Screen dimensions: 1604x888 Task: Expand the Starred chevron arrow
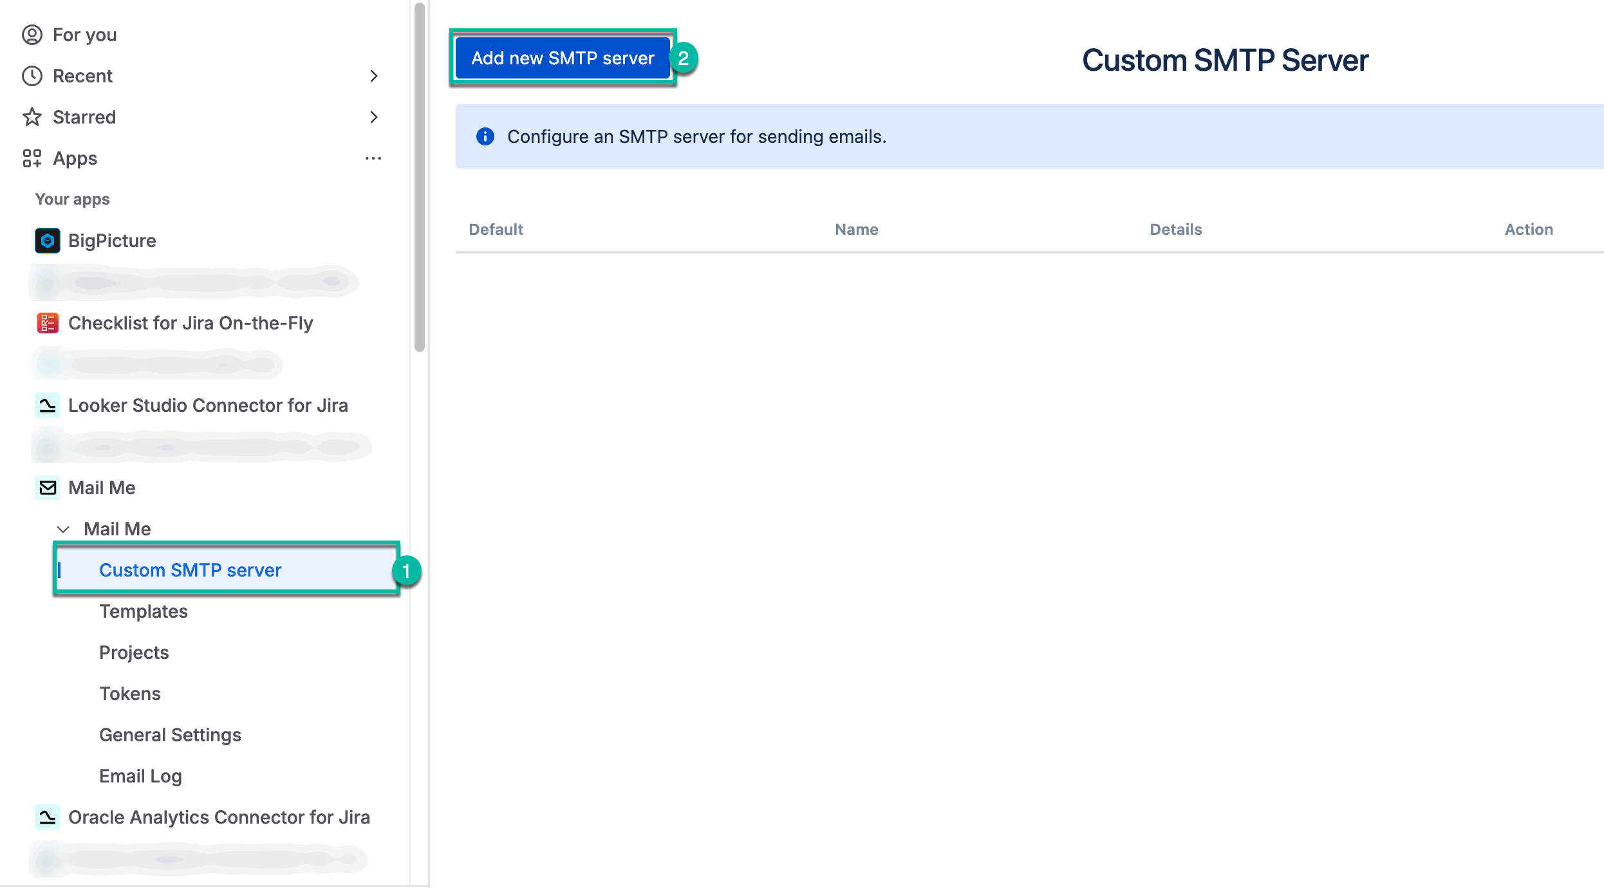click(x=373, y=117)
